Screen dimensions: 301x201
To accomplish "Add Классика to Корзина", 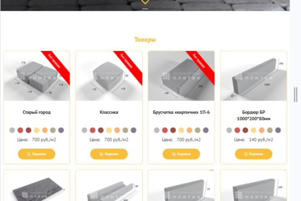I will pyautogui.click(x=109, y=154).
